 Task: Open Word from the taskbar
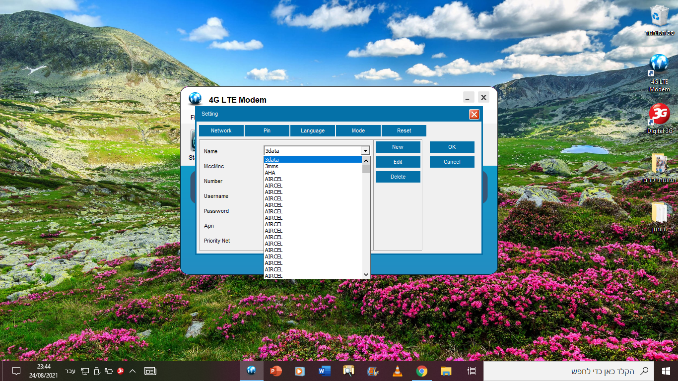324,371
